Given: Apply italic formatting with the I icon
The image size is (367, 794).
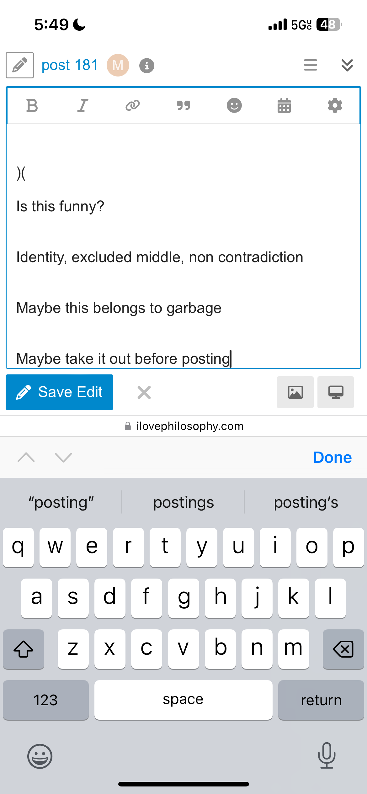Looking at the screenshot, I should [x=82, y=105].
